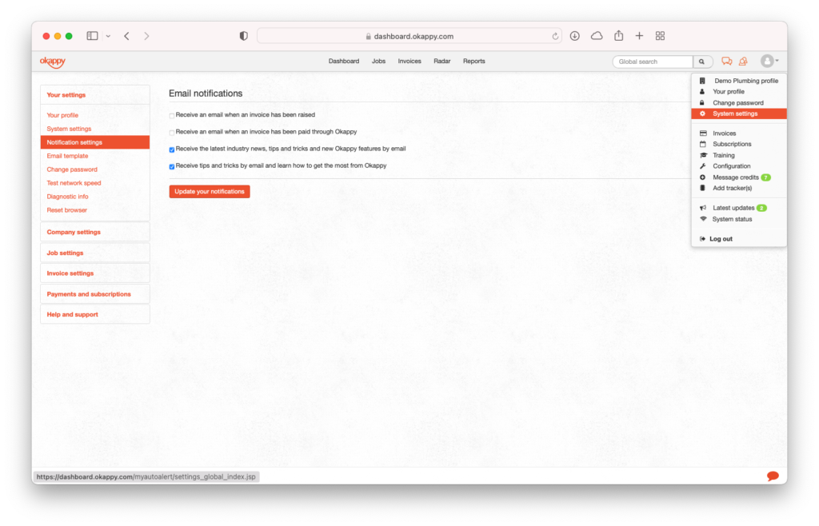The width and height of the screenshot is (819, 526).
Task: Open the Reports nav tab
Action: pyautogui.click(x=474, y=62)
